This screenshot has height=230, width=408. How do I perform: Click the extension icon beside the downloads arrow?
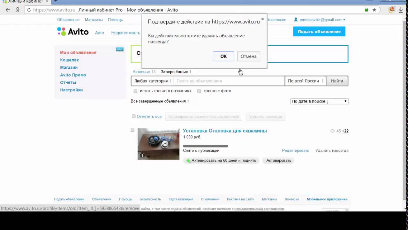[x=392, y=10]
